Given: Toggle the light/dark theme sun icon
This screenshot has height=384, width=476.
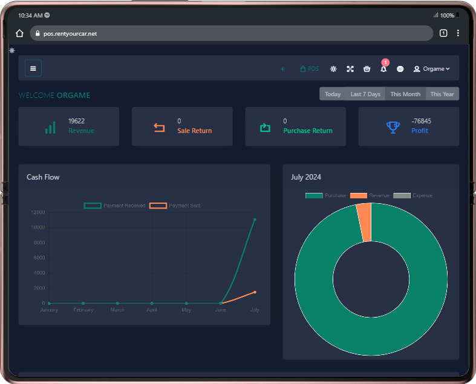Looking at the screenshot, I should [x=333, y=69].
